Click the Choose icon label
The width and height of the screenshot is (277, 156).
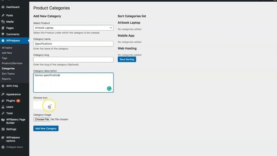(x=40, y=97)
